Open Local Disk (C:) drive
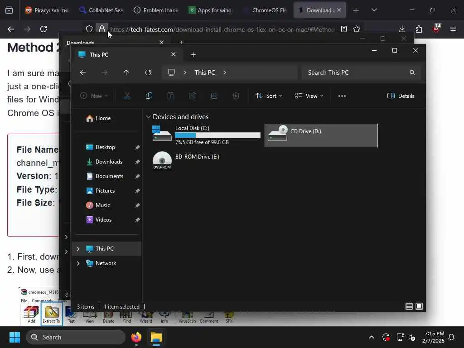464x348 pixels. click(206, 135)
